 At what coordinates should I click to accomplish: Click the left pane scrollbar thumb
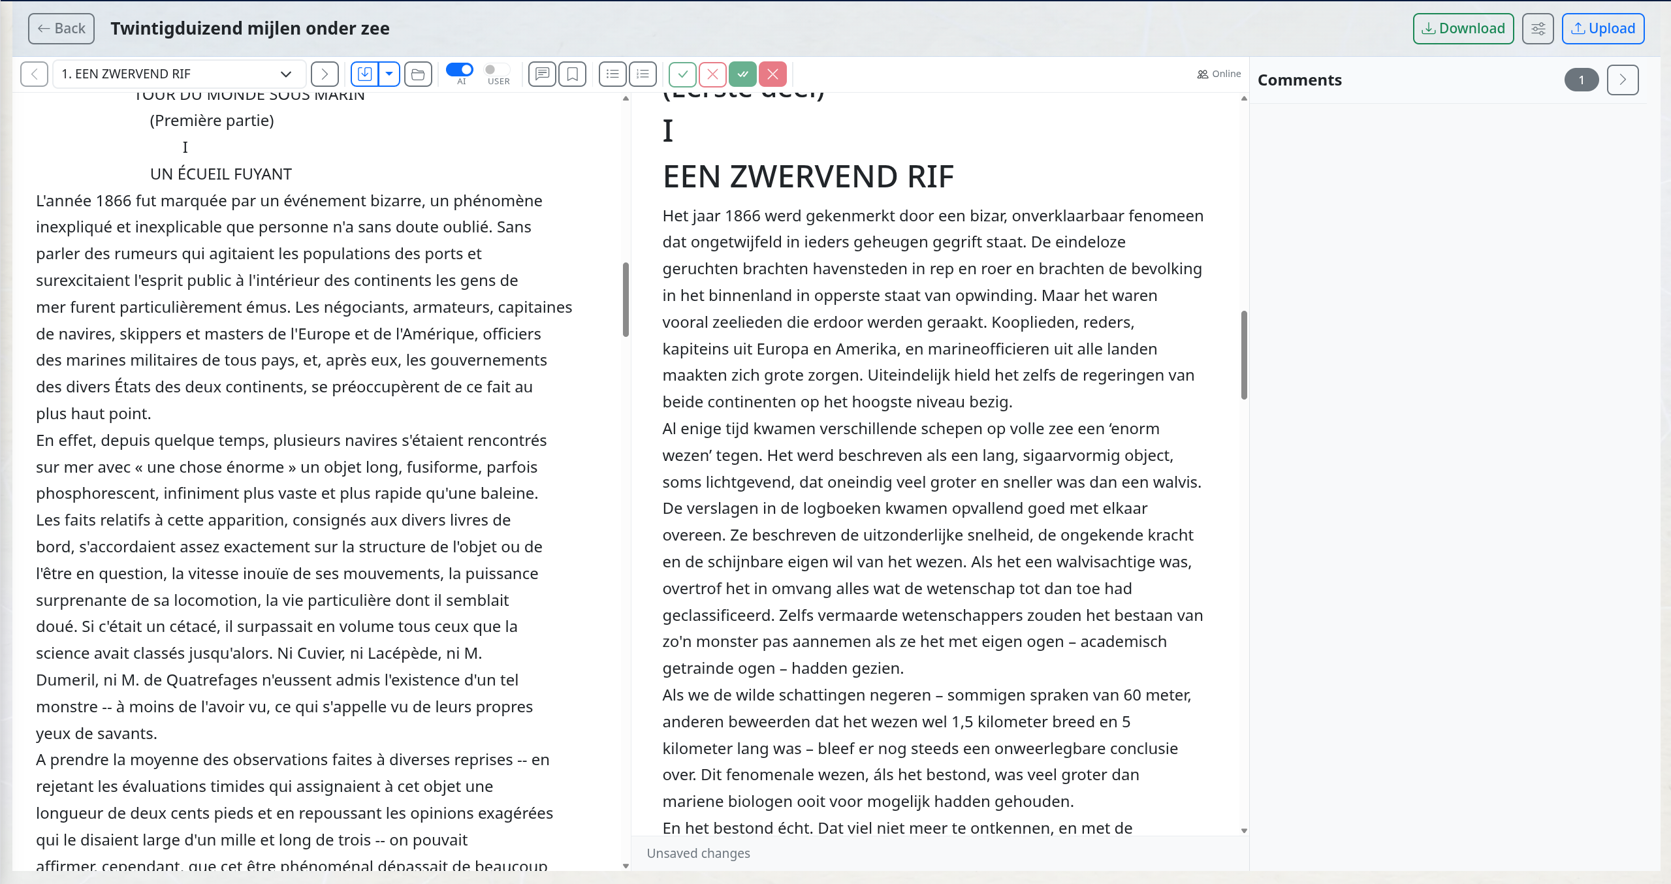[x=626, y=300]
